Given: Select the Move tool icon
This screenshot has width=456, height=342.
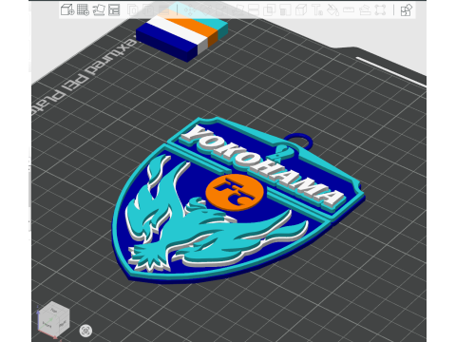Looking at the screenshot, I should 190,10.
